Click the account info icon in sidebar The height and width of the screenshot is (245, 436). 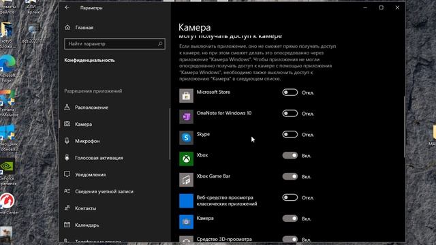pos(67,191)
